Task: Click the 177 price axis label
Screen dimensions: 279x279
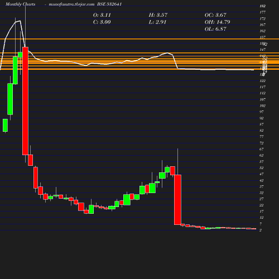Action: pyautogui.click(x=262, y=12)
